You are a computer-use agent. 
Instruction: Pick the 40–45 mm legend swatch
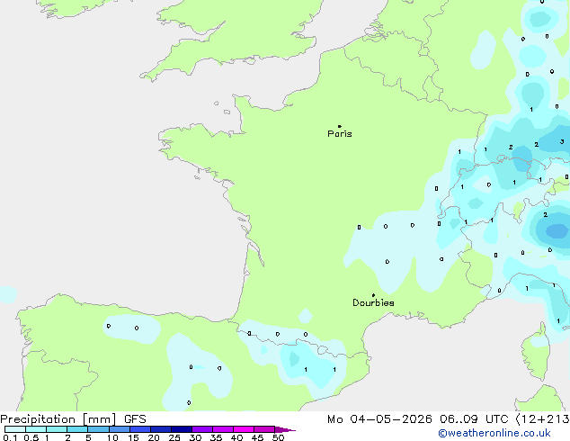(x=244, y=429)
